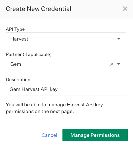Click the Harvest API key permissions note
The width and height of the screenshot is (133, 148).
click(x=54, y=108)
